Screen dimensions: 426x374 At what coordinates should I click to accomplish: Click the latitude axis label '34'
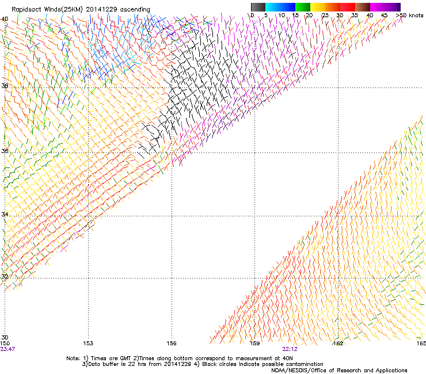(5, 214)
